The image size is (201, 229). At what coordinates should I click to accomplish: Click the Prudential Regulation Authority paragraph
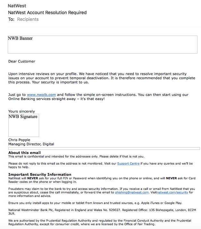click(x=100, y=222)
